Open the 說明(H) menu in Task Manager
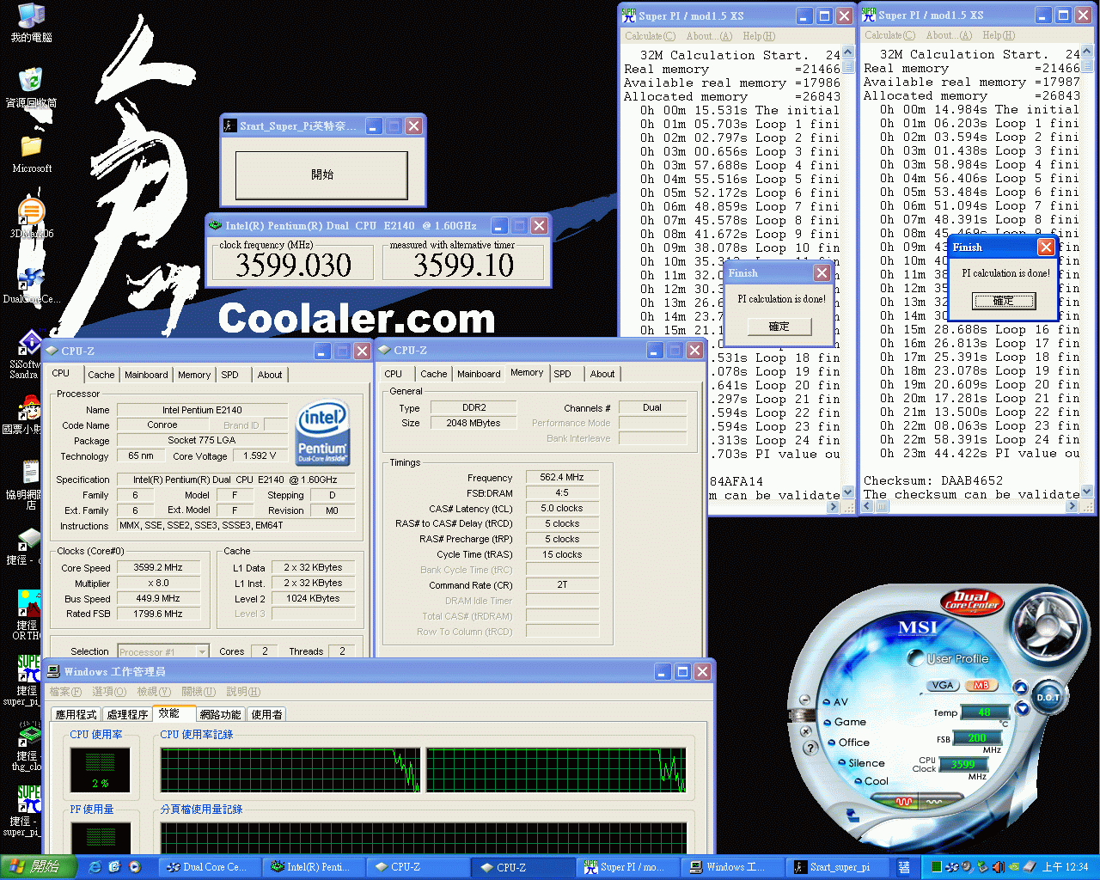This screenshot has width=1100, height=880. 243,692
